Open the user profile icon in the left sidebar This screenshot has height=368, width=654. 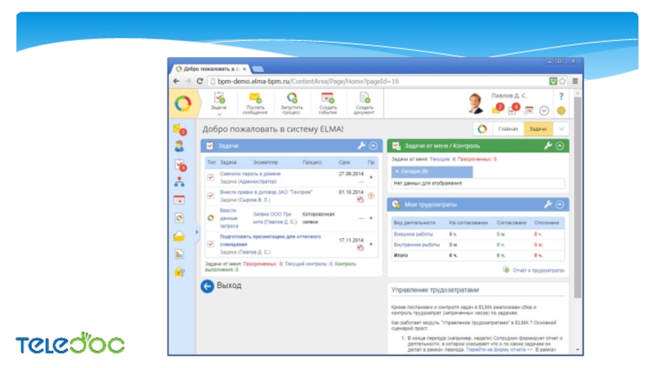click(x=179, y=146)
